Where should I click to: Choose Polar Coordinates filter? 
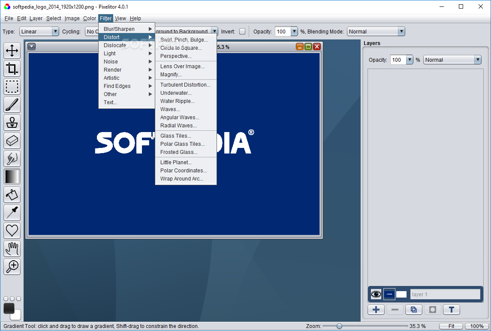tap(186, 171)
